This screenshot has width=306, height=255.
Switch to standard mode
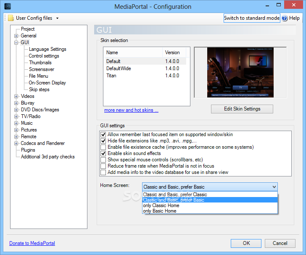click(x=252, y=18)
